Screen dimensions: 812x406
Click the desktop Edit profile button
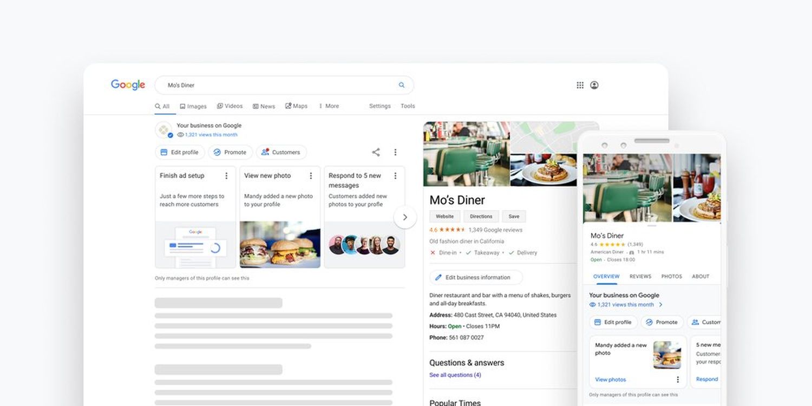click(x=180, y=152)
